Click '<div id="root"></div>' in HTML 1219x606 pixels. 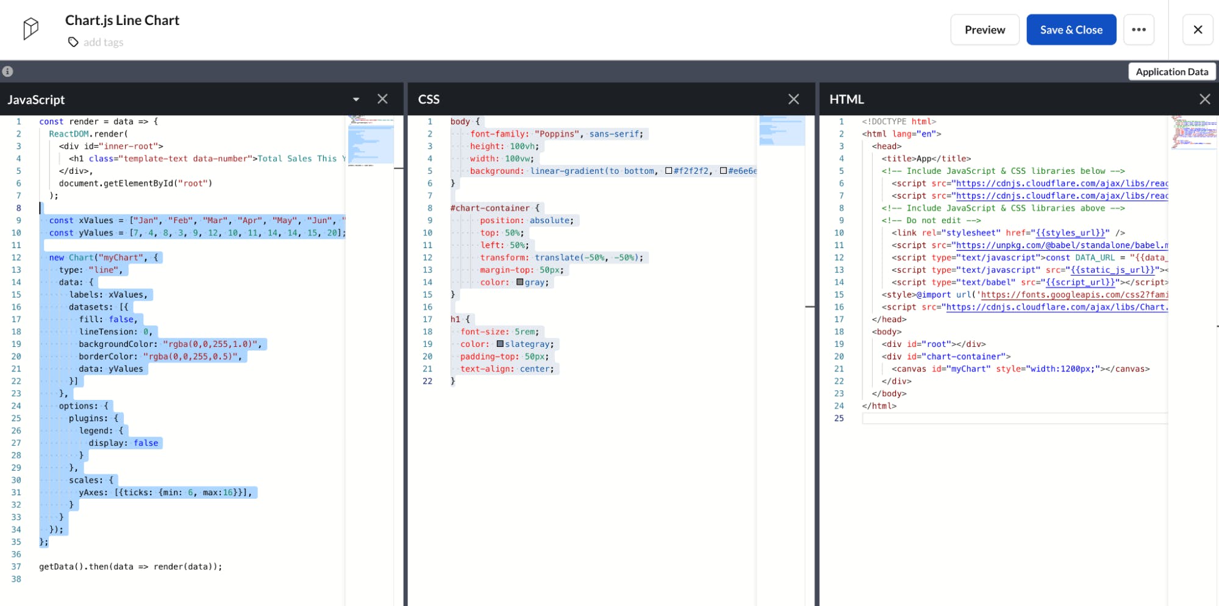[934, 344]
